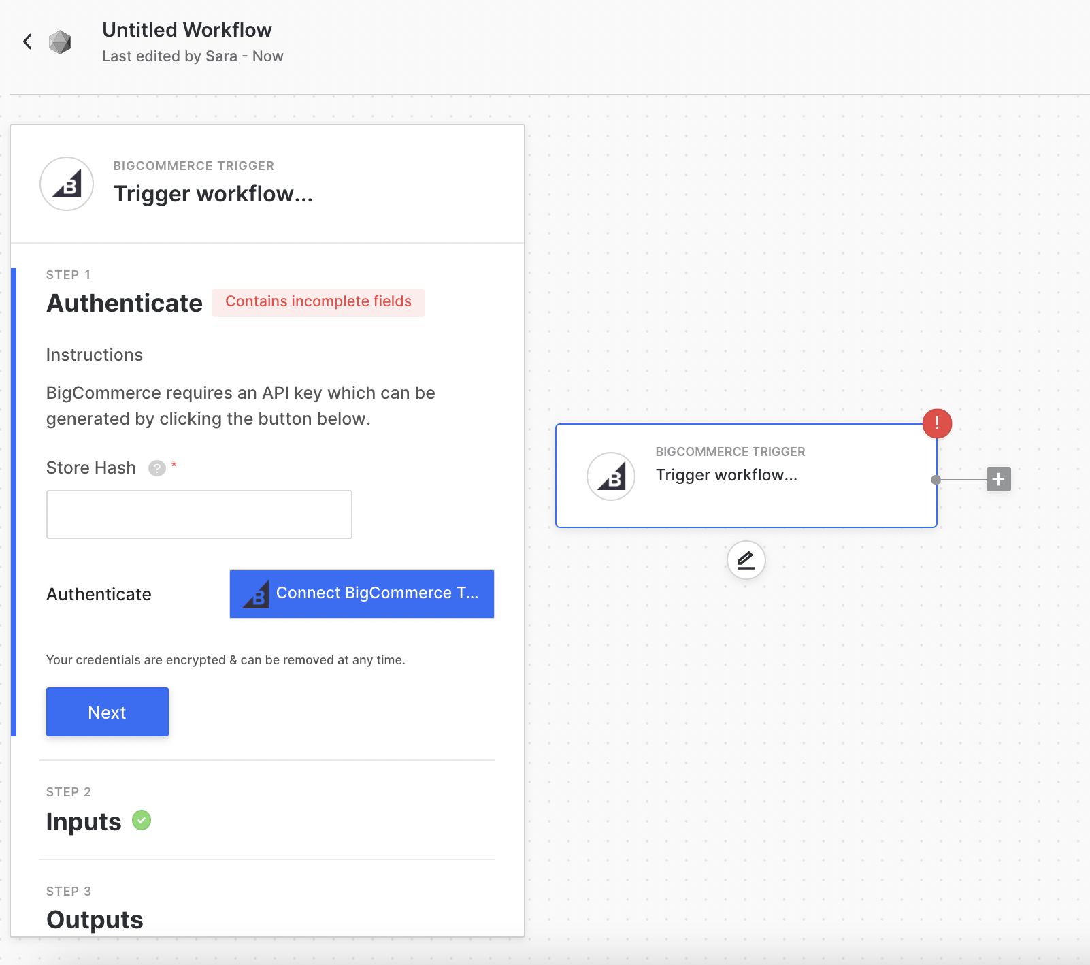Add a step with the plus button

click(998, 479)
